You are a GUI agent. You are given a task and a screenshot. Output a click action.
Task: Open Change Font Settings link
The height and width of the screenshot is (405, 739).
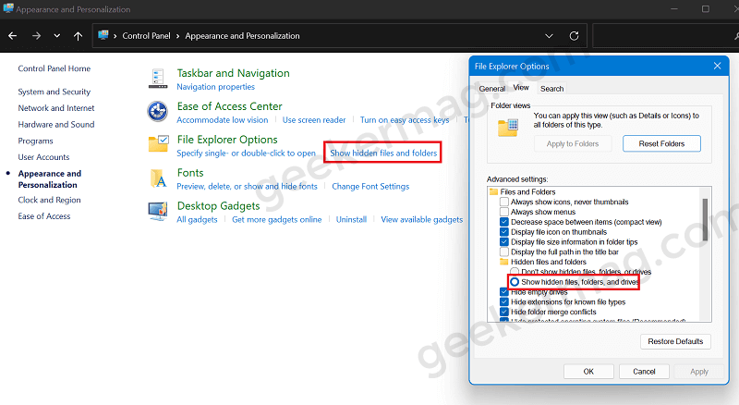(x=370, y=187)
